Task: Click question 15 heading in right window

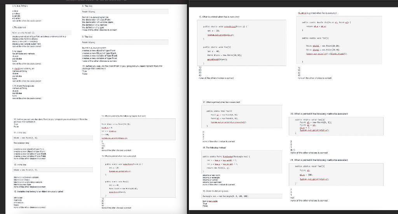Action: (x=219, y=17)
